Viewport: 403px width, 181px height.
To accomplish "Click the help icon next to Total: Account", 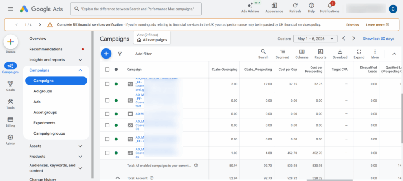I will point(152,178).
